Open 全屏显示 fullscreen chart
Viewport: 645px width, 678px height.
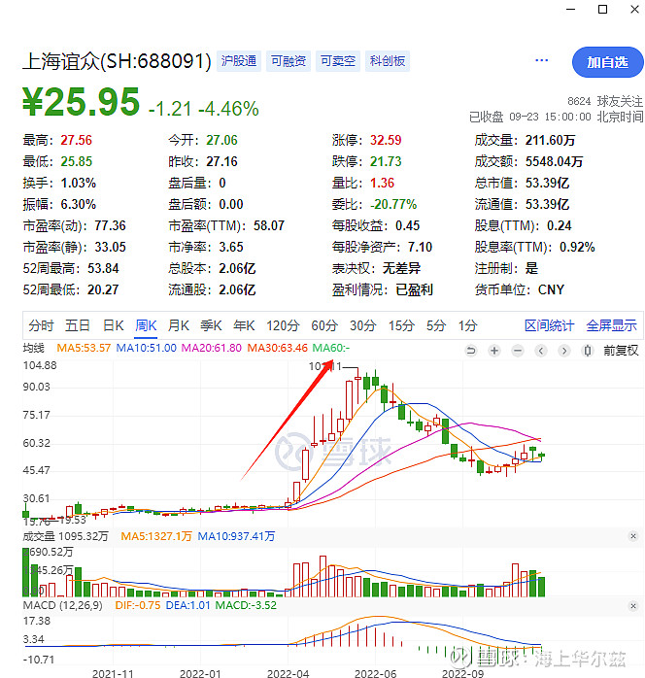[611, 325]
